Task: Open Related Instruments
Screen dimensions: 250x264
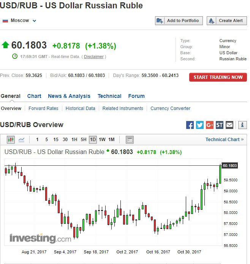Action: (123, 108)
